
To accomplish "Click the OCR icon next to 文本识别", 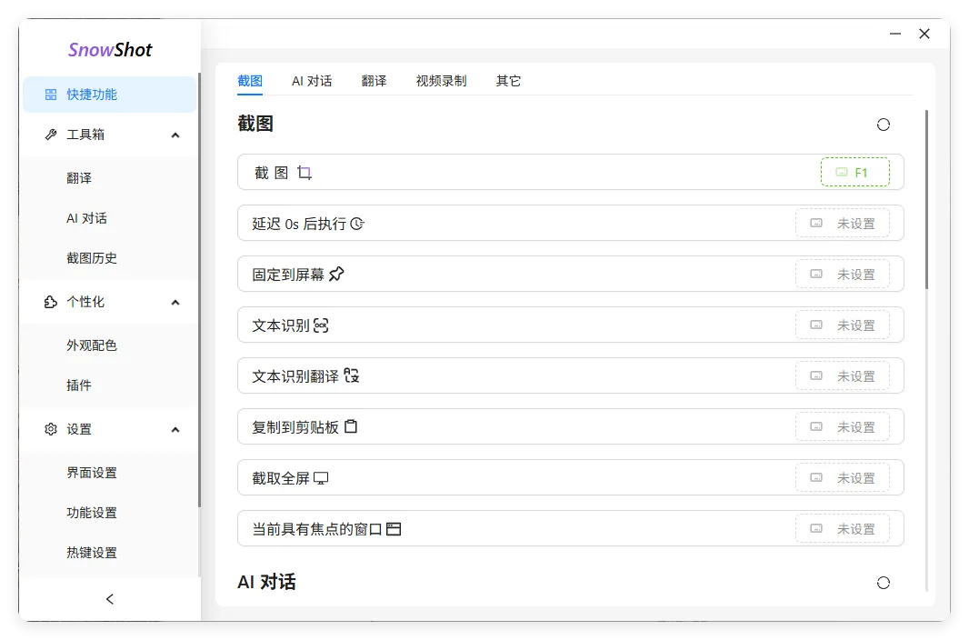I will 323,324.
